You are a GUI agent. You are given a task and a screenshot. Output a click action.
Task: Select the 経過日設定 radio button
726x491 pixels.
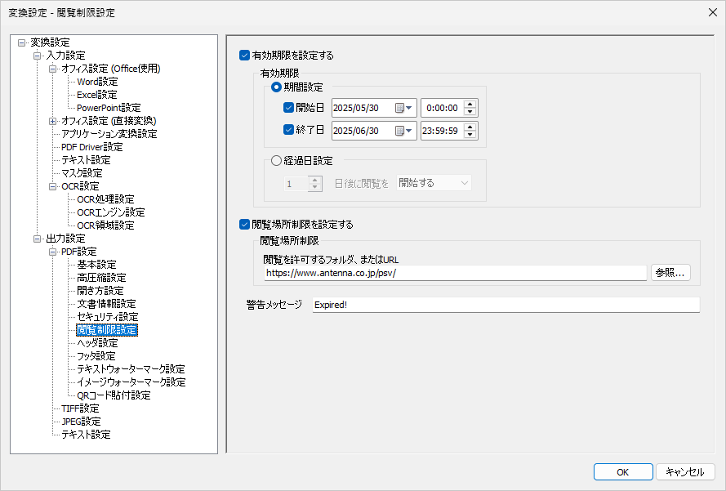pyautogui.click(x=276, y=161)
